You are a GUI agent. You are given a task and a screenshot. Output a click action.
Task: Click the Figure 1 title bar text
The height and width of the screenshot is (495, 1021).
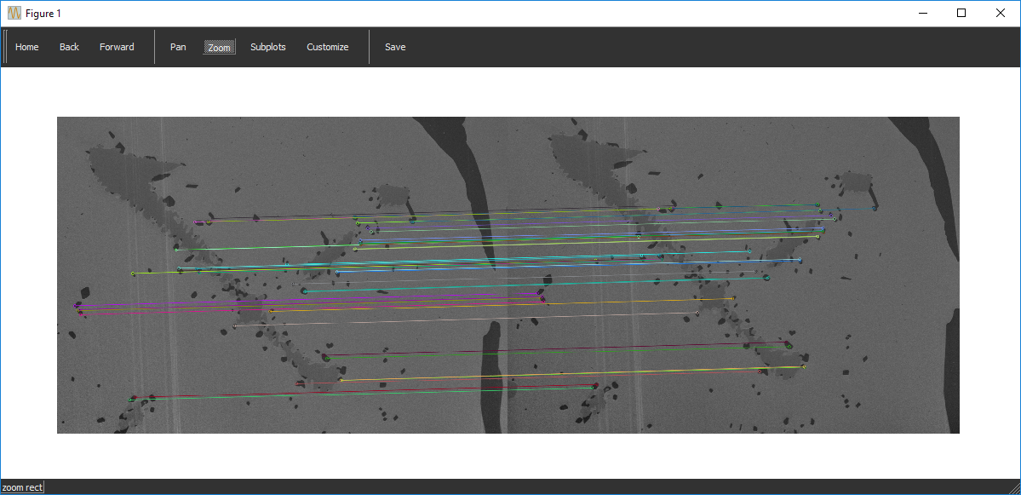coord(43,14)
